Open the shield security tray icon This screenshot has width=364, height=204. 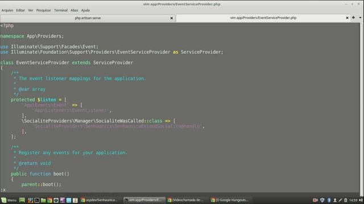[322, 200]
